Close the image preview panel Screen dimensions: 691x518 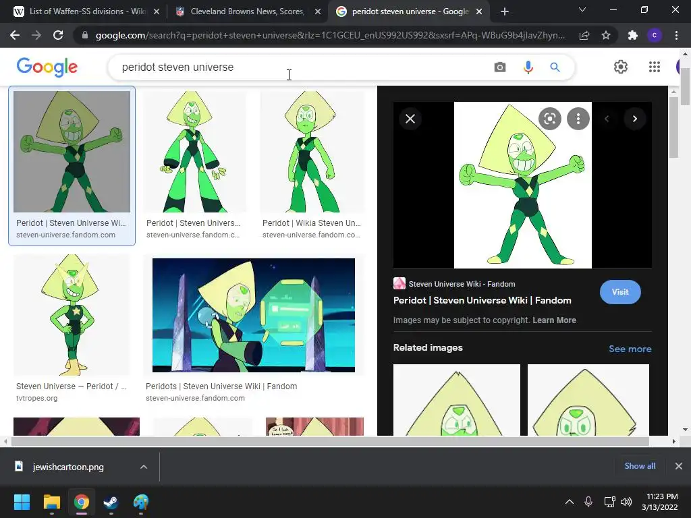[410, 119]
